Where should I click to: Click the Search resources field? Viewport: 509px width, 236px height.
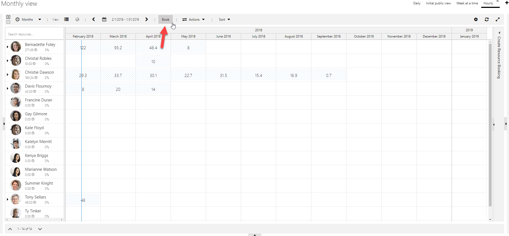point(34,34)
